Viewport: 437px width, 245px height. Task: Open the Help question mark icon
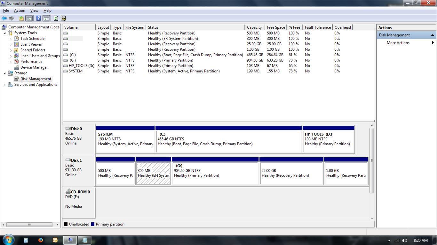click(x=38, y=19)
